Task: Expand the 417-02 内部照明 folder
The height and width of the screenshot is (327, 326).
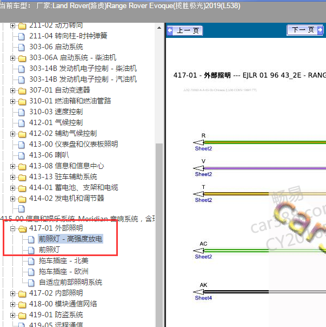Action: (x=12, y=293)
